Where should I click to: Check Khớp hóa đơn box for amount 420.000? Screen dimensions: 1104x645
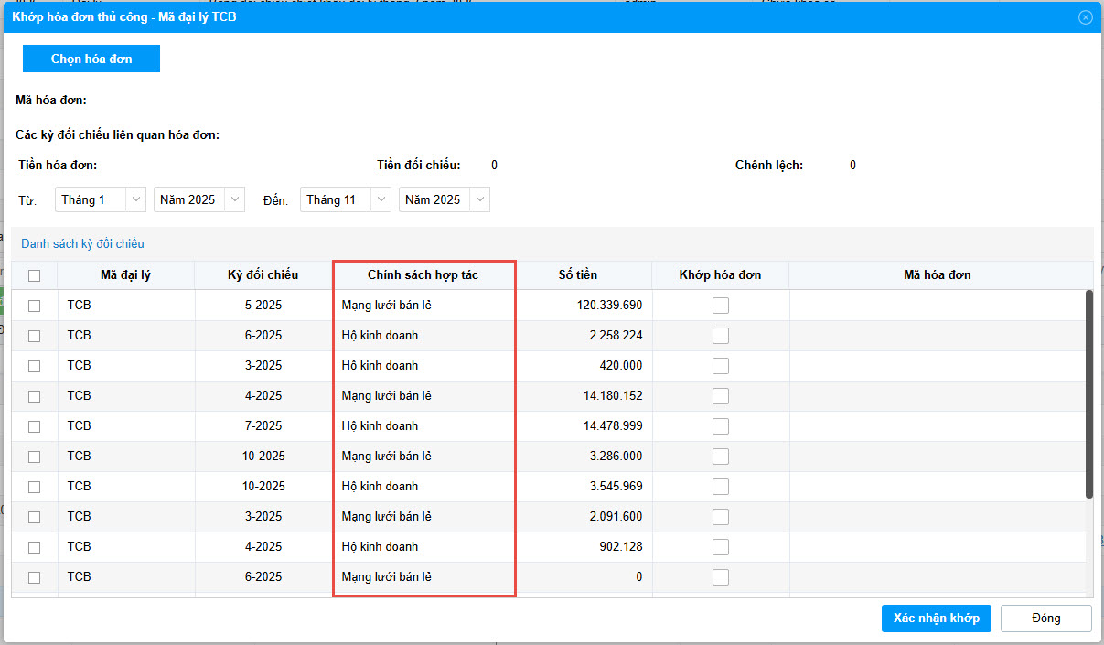tap(721, 366)
